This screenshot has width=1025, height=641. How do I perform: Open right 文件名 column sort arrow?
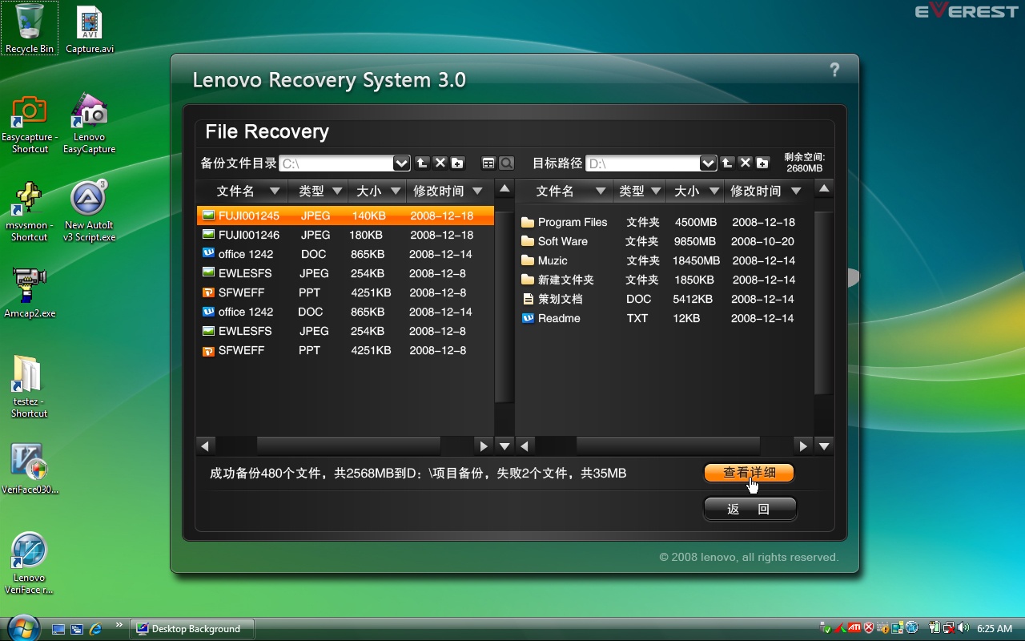601,191
